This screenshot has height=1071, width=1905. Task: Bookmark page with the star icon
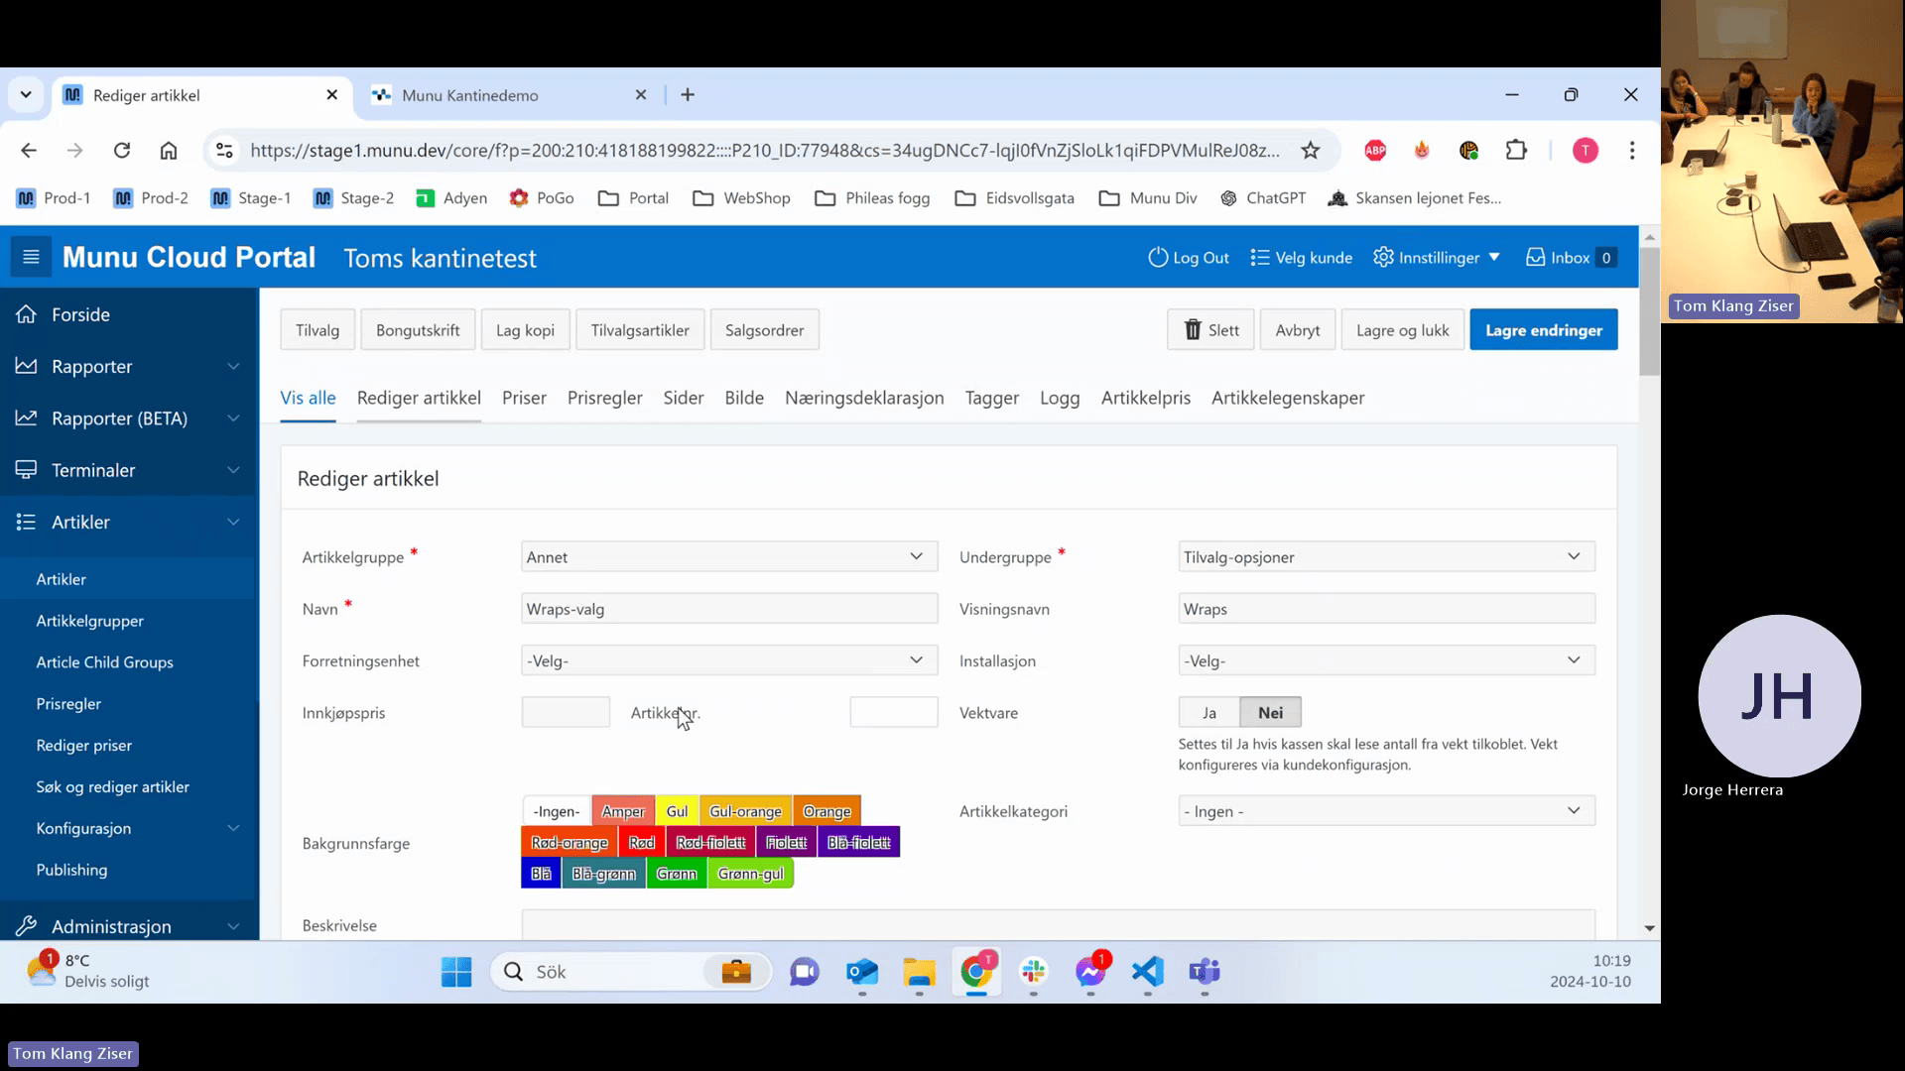click(1311, 151)
